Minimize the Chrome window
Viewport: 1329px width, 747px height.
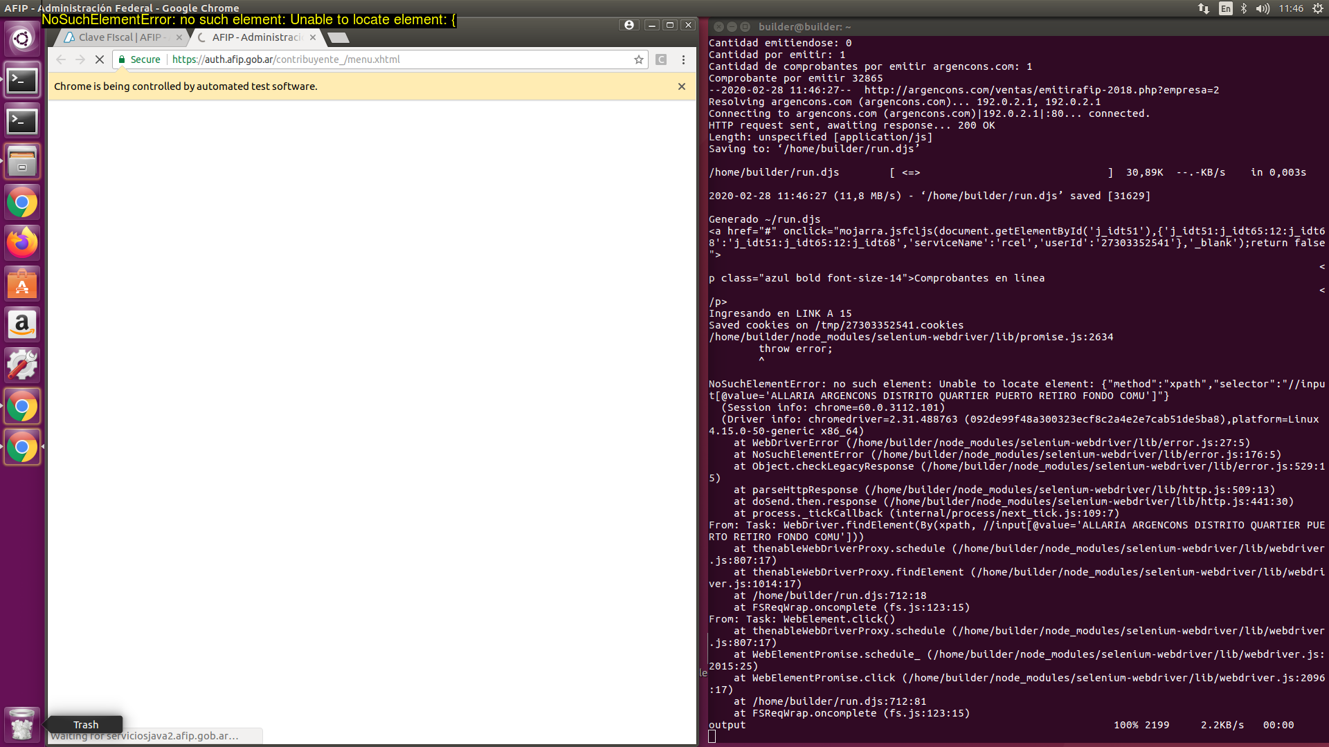(x=652, y=25)
